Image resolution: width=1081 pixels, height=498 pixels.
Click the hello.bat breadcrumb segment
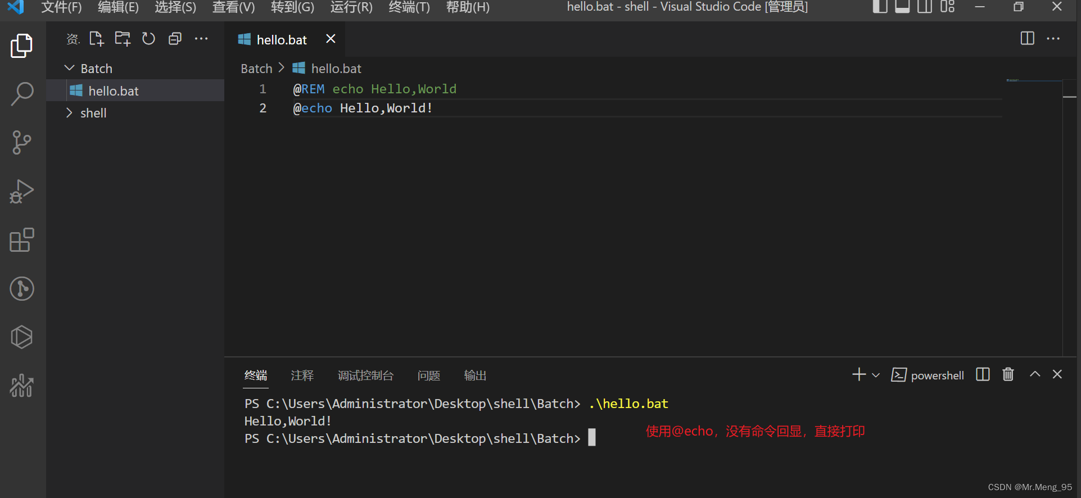[x=327, y=69]
